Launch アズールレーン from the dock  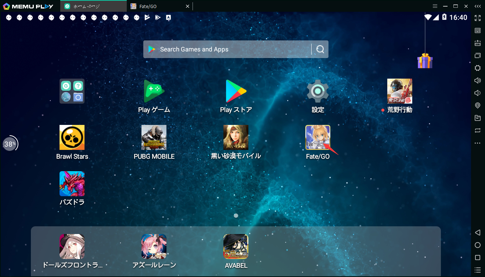154,247
